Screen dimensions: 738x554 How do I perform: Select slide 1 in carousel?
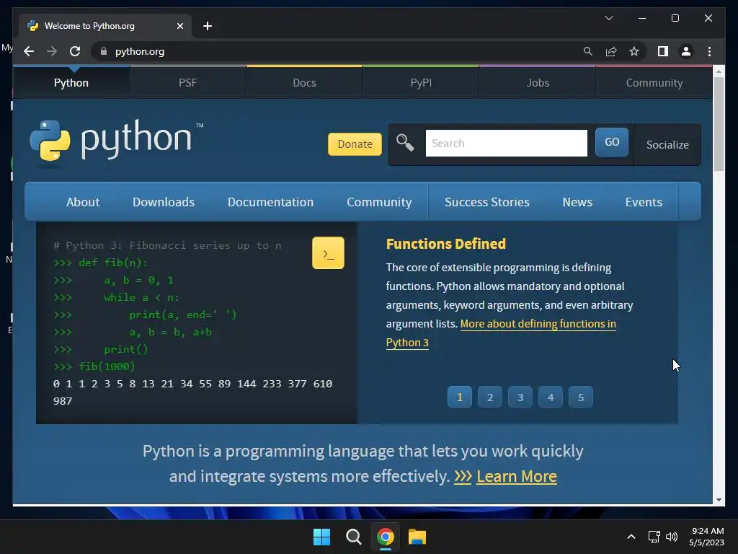459,397
